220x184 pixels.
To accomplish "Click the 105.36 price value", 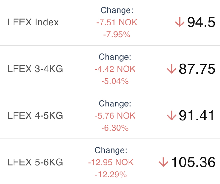I will coord(193,162).
